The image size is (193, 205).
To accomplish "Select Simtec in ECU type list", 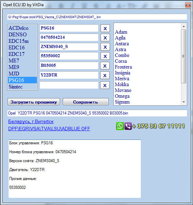I will 22,86.
